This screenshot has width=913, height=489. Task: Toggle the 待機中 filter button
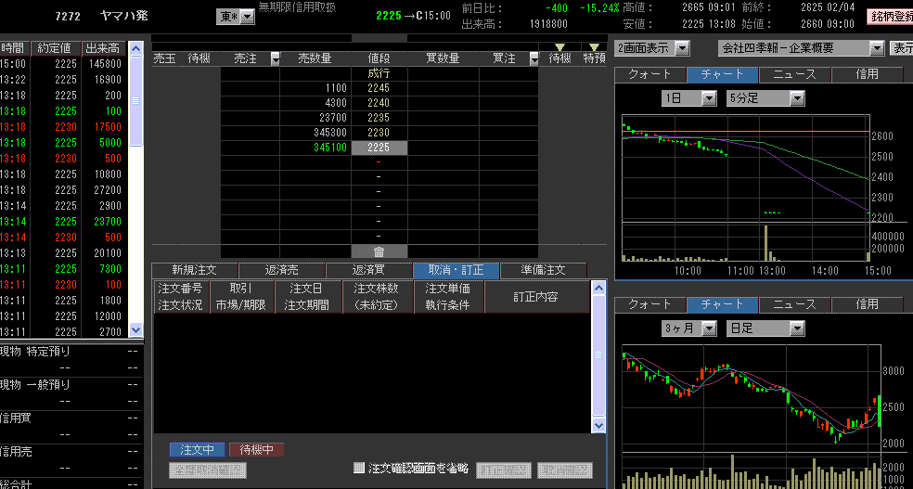tap(256, 450)
